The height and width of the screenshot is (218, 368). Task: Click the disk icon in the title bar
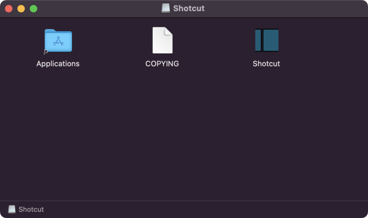click(166, 8)
